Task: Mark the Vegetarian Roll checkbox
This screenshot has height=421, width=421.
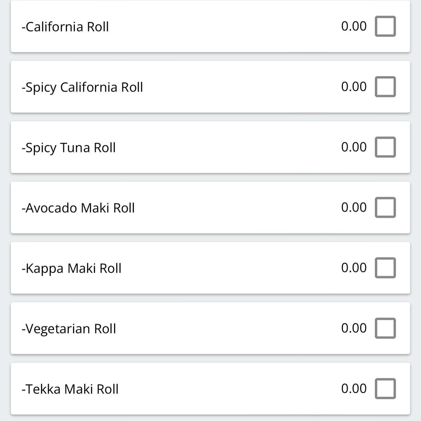Action: 385,328
